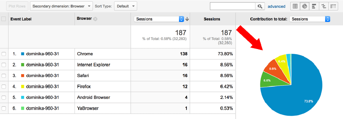The height and width of the screenshot is (119, 343).
Task: Switch to performance bar view icon
Action: click(314, 6)
